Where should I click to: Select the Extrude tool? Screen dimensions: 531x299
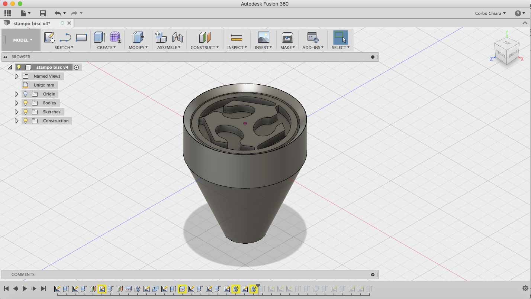tap(99, 37)
